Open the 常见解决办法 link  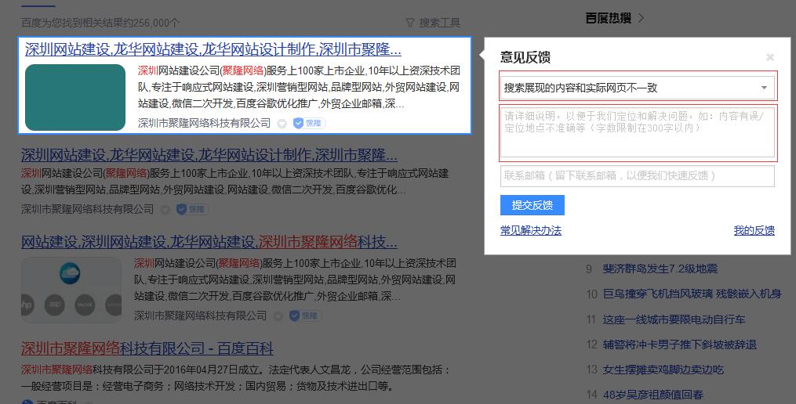(531, 230)
